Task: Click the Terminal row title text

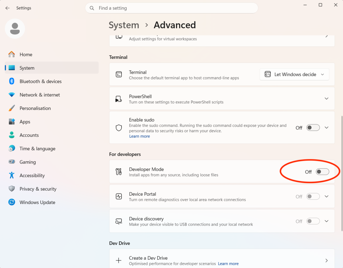Action: 138,72
